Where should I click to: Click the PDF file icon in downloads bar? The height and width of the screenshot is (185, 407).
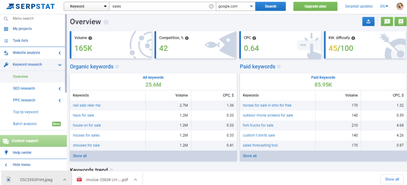point(79,179)
